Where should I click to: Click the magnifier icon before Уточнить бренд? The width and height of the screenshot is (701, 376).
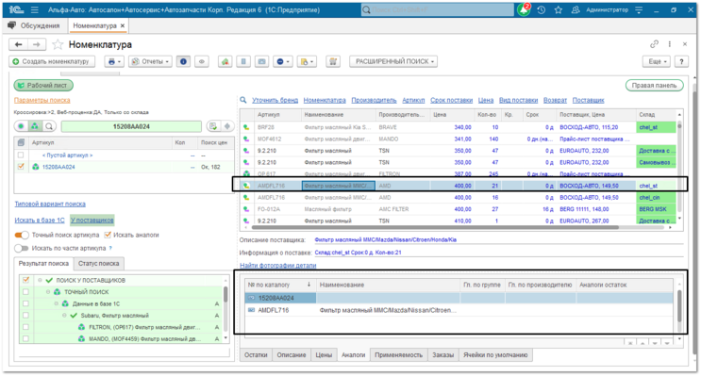pos(243,100)
